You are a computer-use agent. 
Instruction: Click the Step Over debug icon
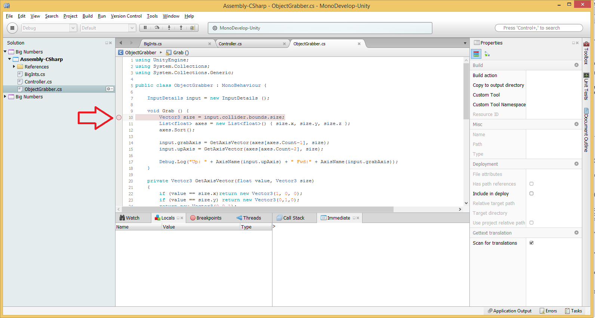(x=157, y=28)
